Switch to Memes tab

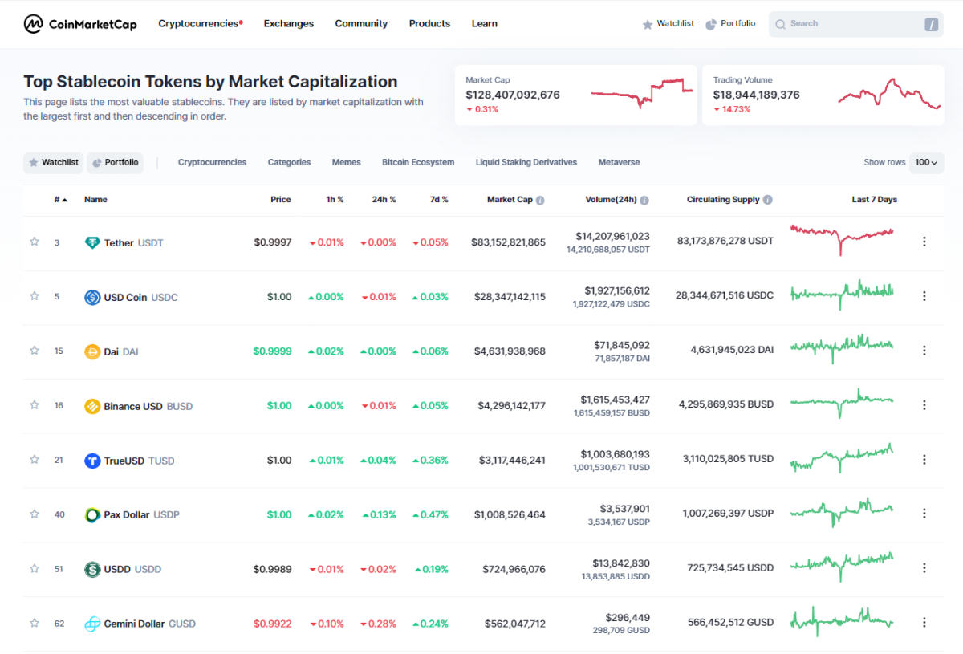click(347, 162)
